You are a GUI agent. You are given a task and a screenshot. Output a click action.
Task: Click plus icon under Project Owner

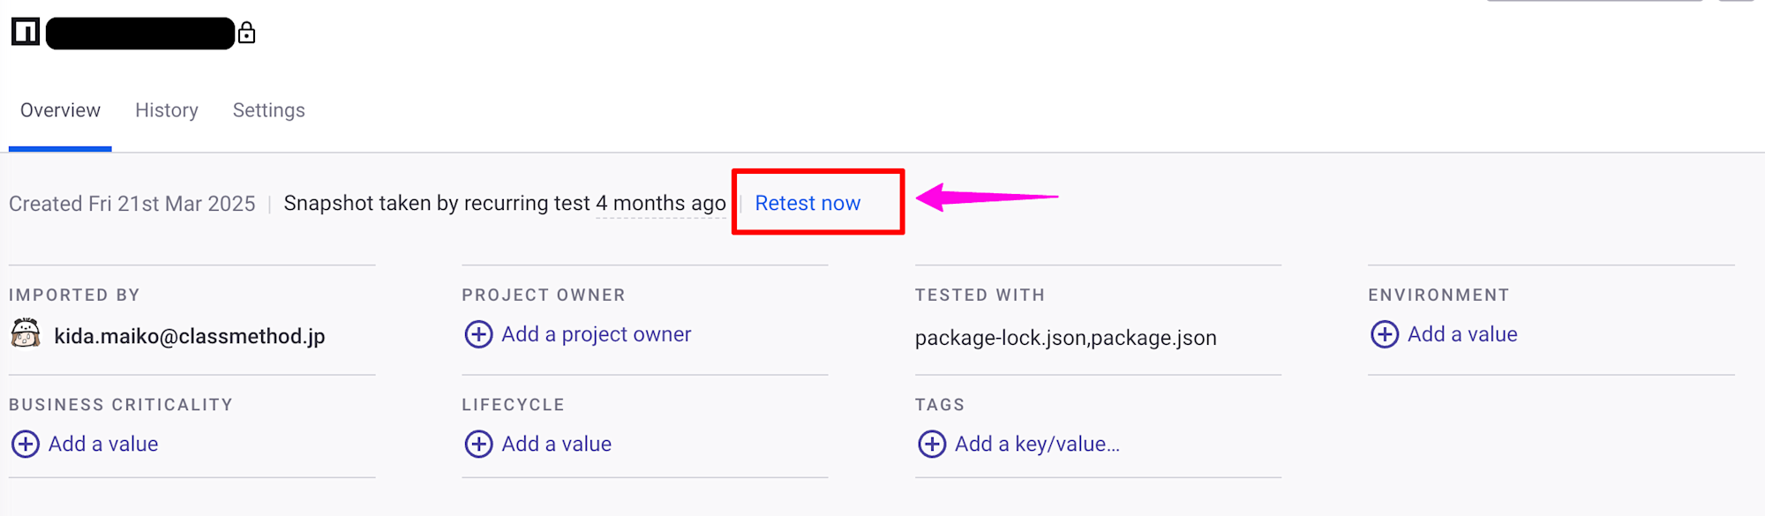click(x=478, y=334)
